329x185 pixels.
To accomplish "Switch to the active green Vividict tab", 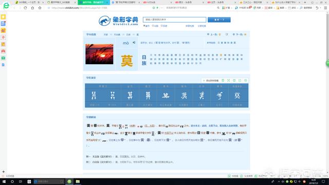I will [x=94, y=2].
